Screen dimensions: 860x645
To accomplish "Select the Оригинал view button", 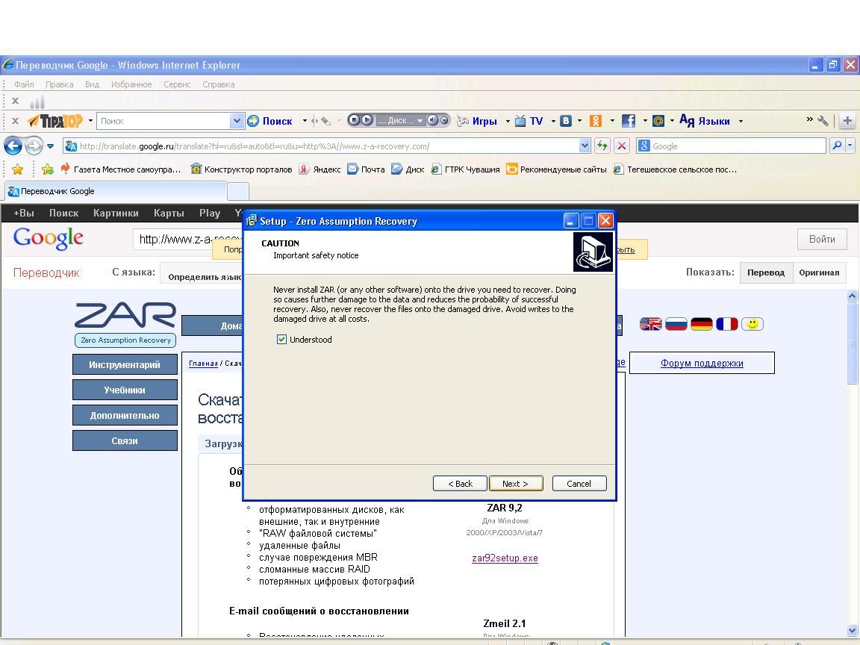I will tap(819, 272).
